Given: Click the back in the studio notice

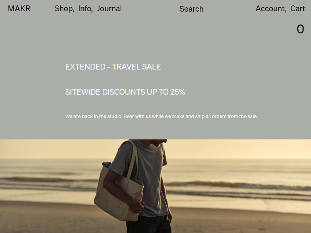Looking at the screenshot, I should click(161, 116).
